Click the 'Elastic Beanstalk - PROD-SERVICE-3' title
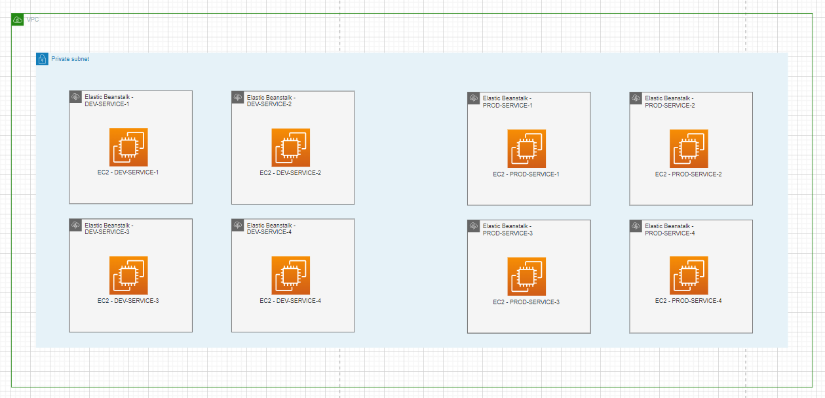The width and height of the screenshot is (825, 398). pos(508,229)
